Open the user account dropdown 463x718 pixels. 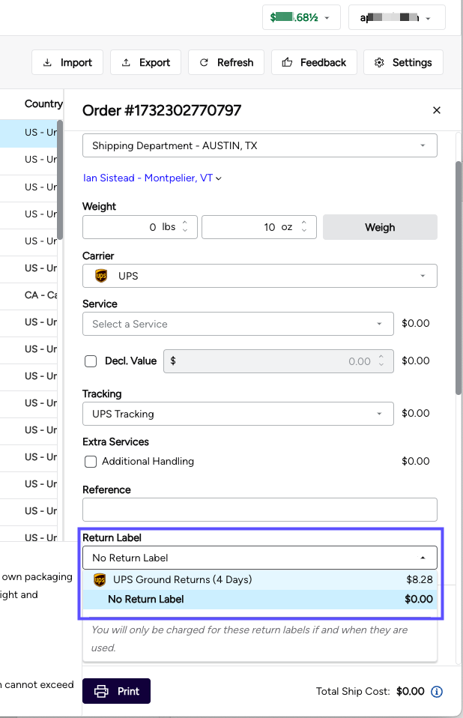396,17
